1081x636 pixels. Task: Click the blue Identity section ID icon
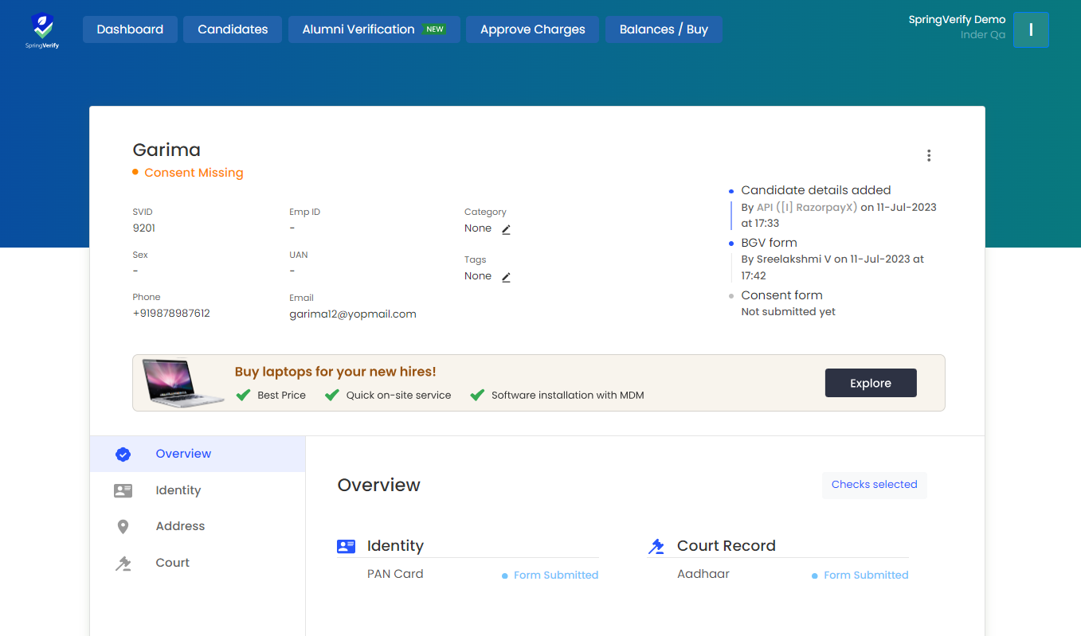346,546
